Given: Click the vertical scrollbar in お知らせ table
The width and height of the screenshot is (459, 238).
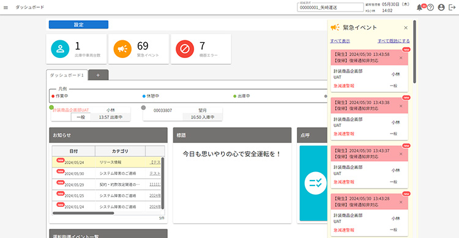Looking at the screenshot, I should (163, 183).
